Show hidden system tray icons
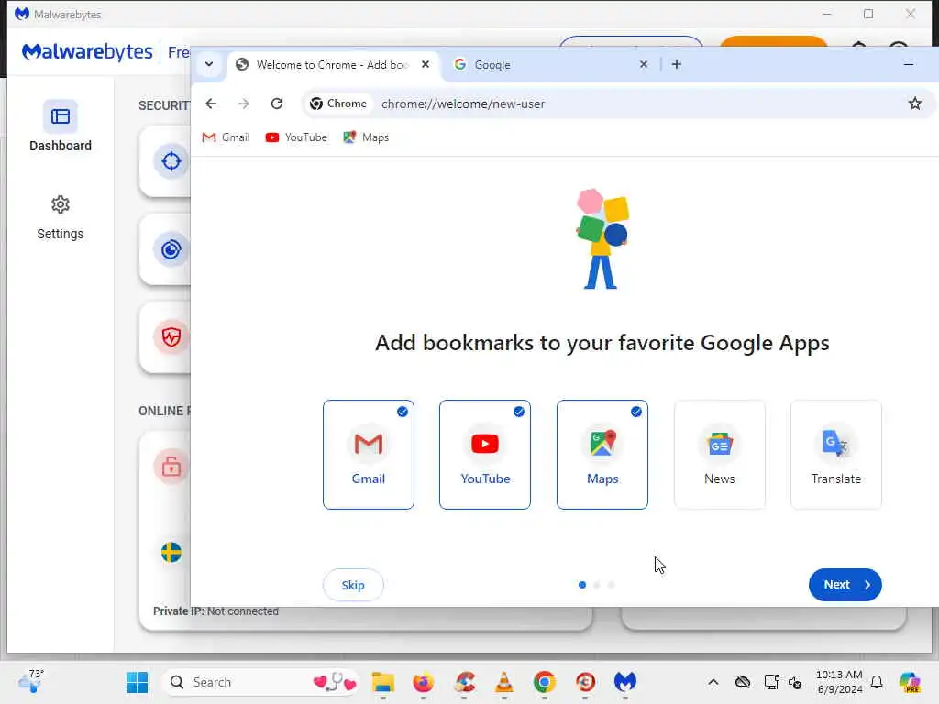 (713, 682)
